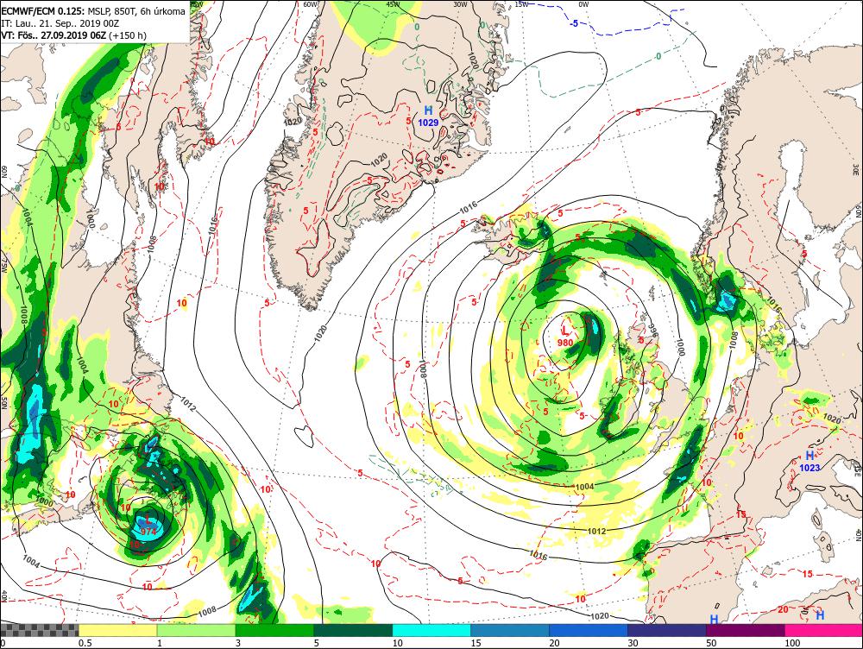Click the royal blue 20–30 legend swatch
863x649 pixels.
click(589, 630)
